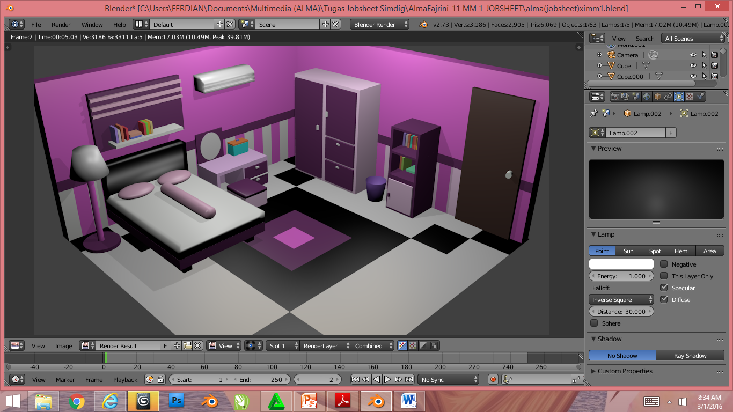Image resolution: width=733 pixels, height=412 pixels.
Task: Toggle timeline lock to time cursor
Action: coord(160,379)
